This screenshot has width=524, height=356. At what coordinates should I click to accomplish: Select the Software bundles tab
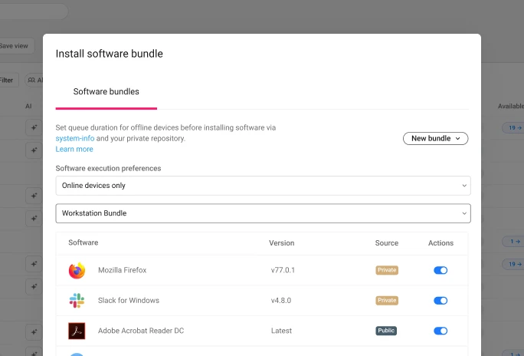coord(106,91)
